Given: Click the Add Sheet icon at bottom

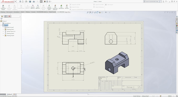Looking at the screenshot, I should click(x=15, y=94).
